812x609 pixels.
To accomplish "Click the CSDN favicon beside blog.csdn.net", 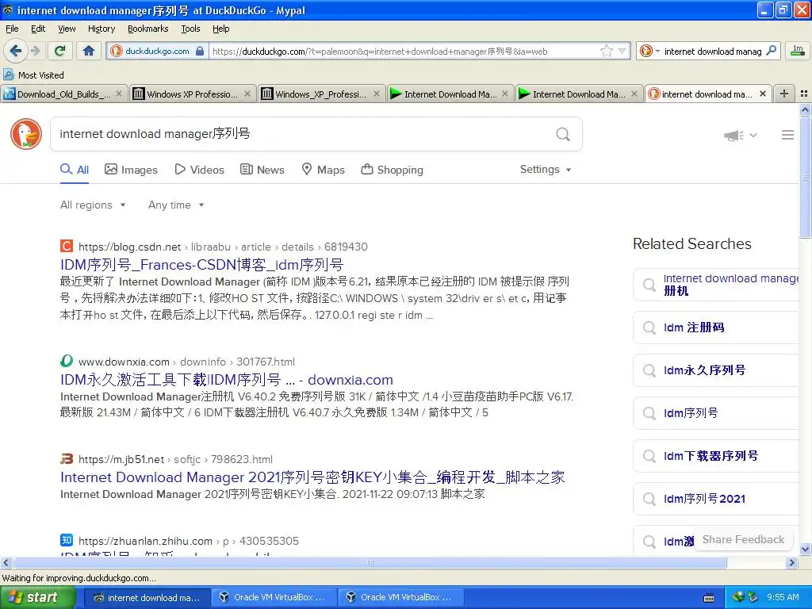I will coord(67,246).
